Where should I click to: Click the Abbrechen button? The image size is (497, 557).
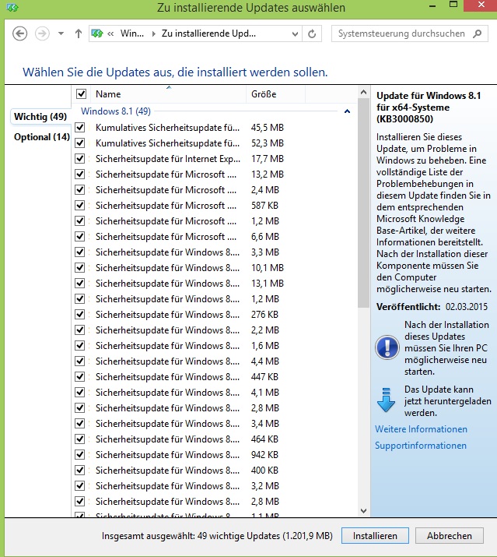coord(449,536)
